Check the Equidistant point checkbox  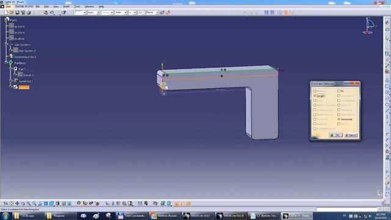click(315, 129)
